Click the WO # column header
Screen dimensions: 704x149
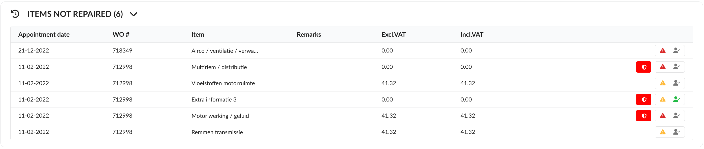(x=121, y=35)
